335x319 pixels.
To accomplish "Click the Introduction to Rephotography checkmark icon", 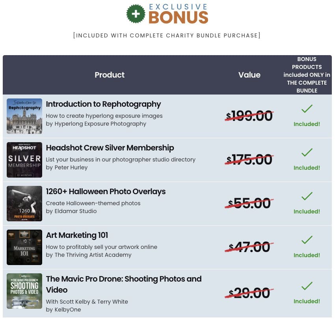I will click(x=307, y=109).
